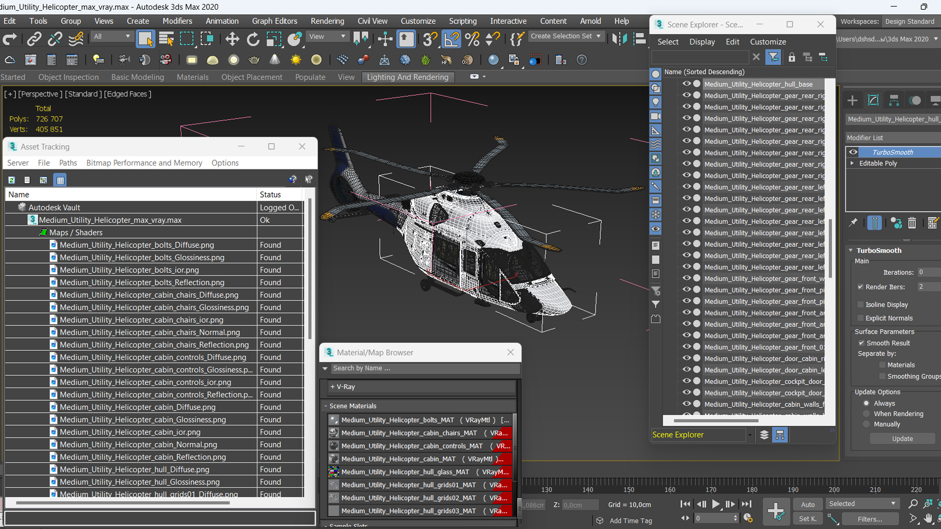The image size is (941, 529).
Task: Open the Graph Editors menu
Action: (274, 21)
